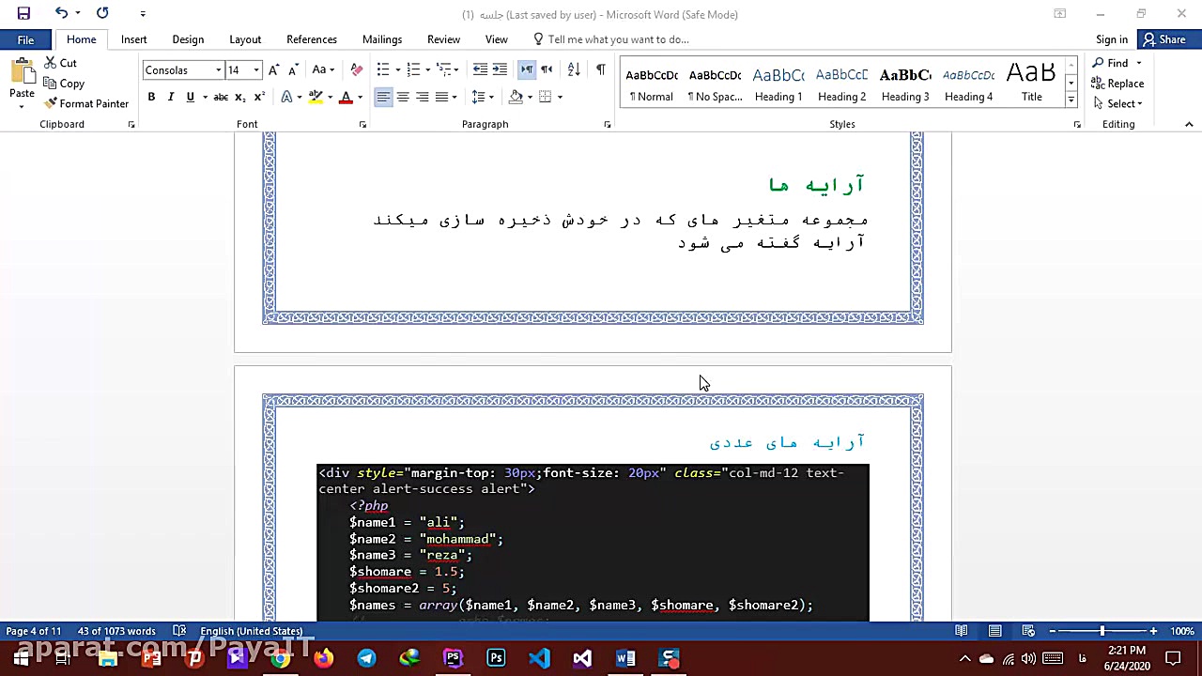1202x676 pixels.
Task: Click the Sort icon in Paragraph group
Action: (574, 69)
